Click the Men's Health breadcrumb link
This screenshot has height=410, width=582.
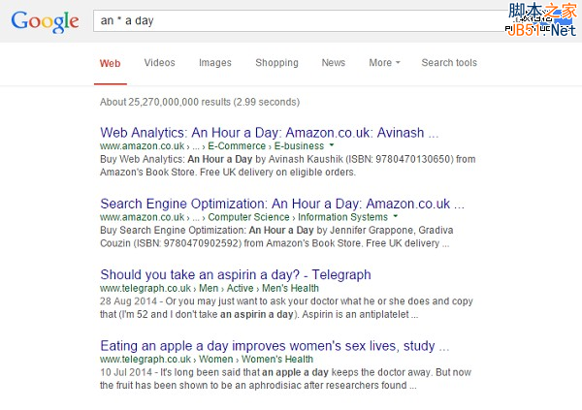(292, 289)
